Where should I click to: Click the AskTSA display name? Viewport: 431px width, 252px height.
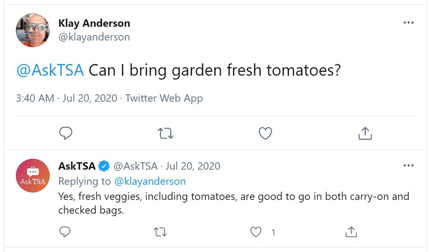pos(77,166)
